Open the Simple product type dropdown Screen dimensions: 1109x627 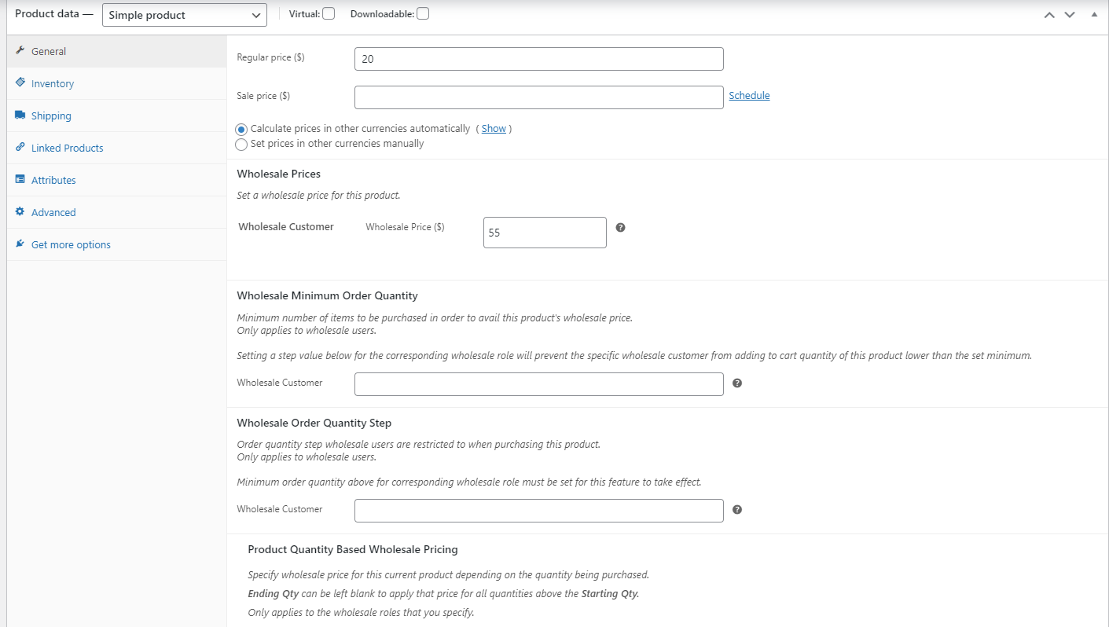[185, 15]
